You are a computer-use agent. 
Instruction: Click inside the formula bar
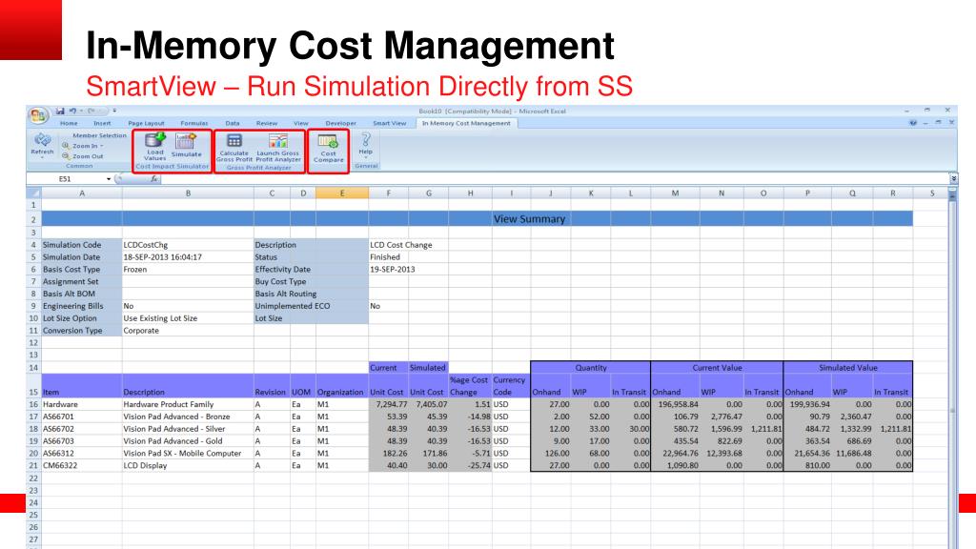[554, 179]
